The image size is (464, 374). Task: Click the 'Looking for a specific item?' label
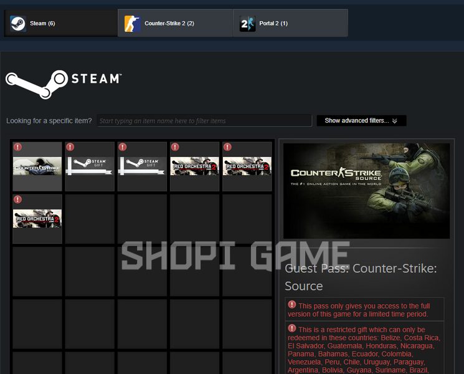click(x=49, y=121)
